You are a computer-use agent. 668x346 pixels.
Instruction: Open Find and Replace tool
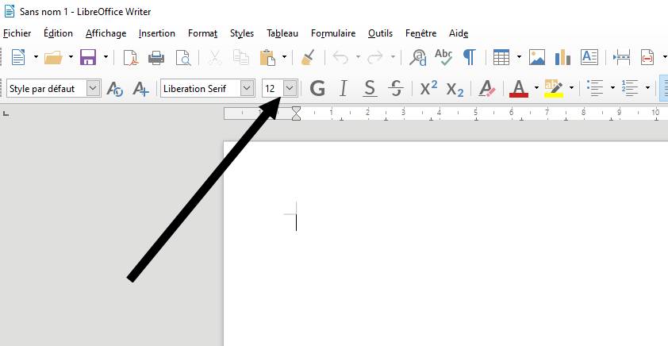tap(417, 57)
